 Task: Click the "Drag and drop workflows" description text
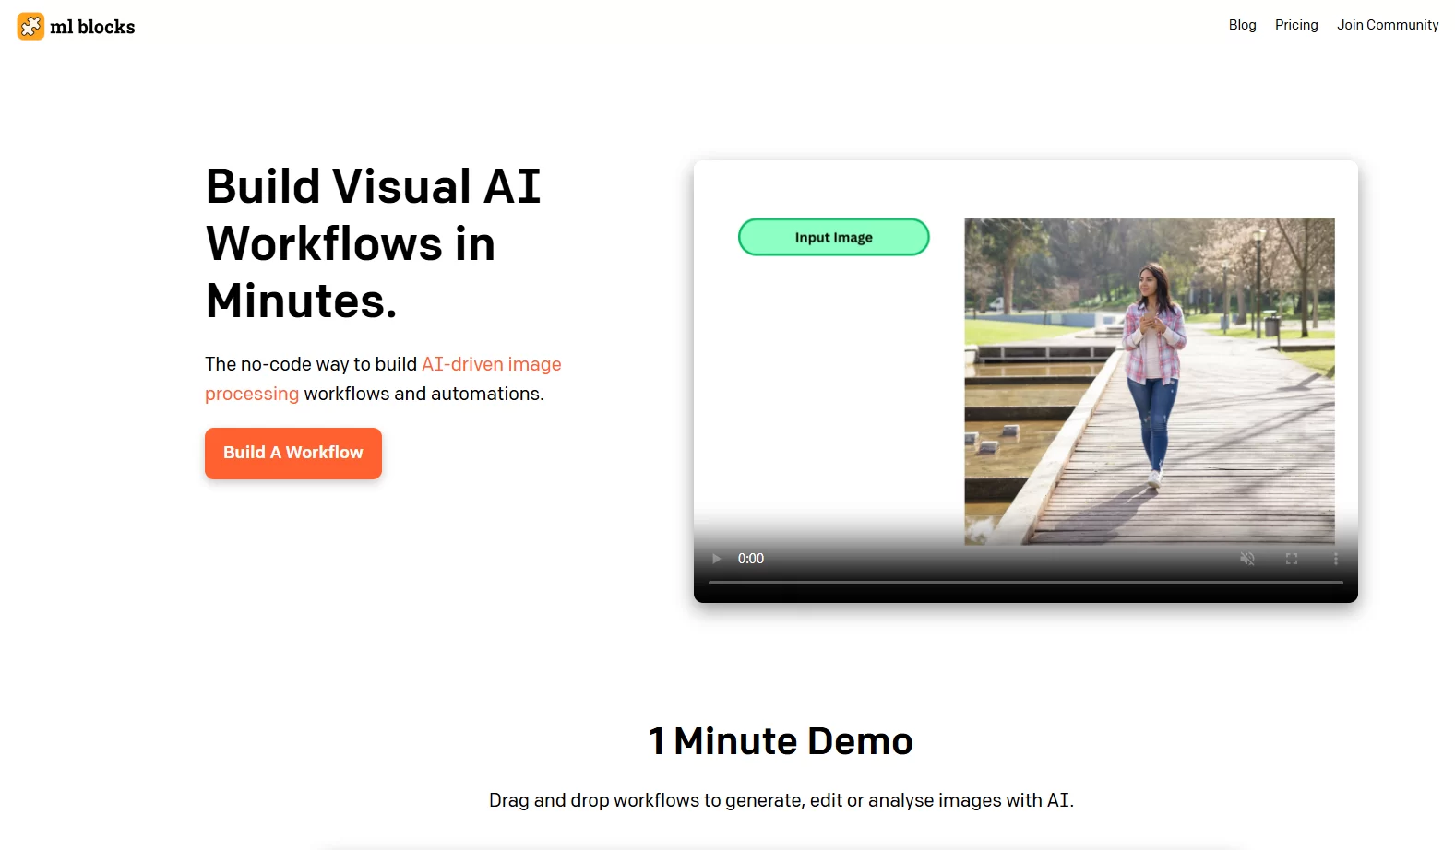781,800
